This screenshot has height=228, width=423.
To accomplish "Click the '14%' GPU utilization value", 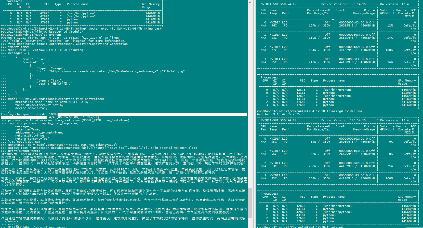I will click(390, 38).
